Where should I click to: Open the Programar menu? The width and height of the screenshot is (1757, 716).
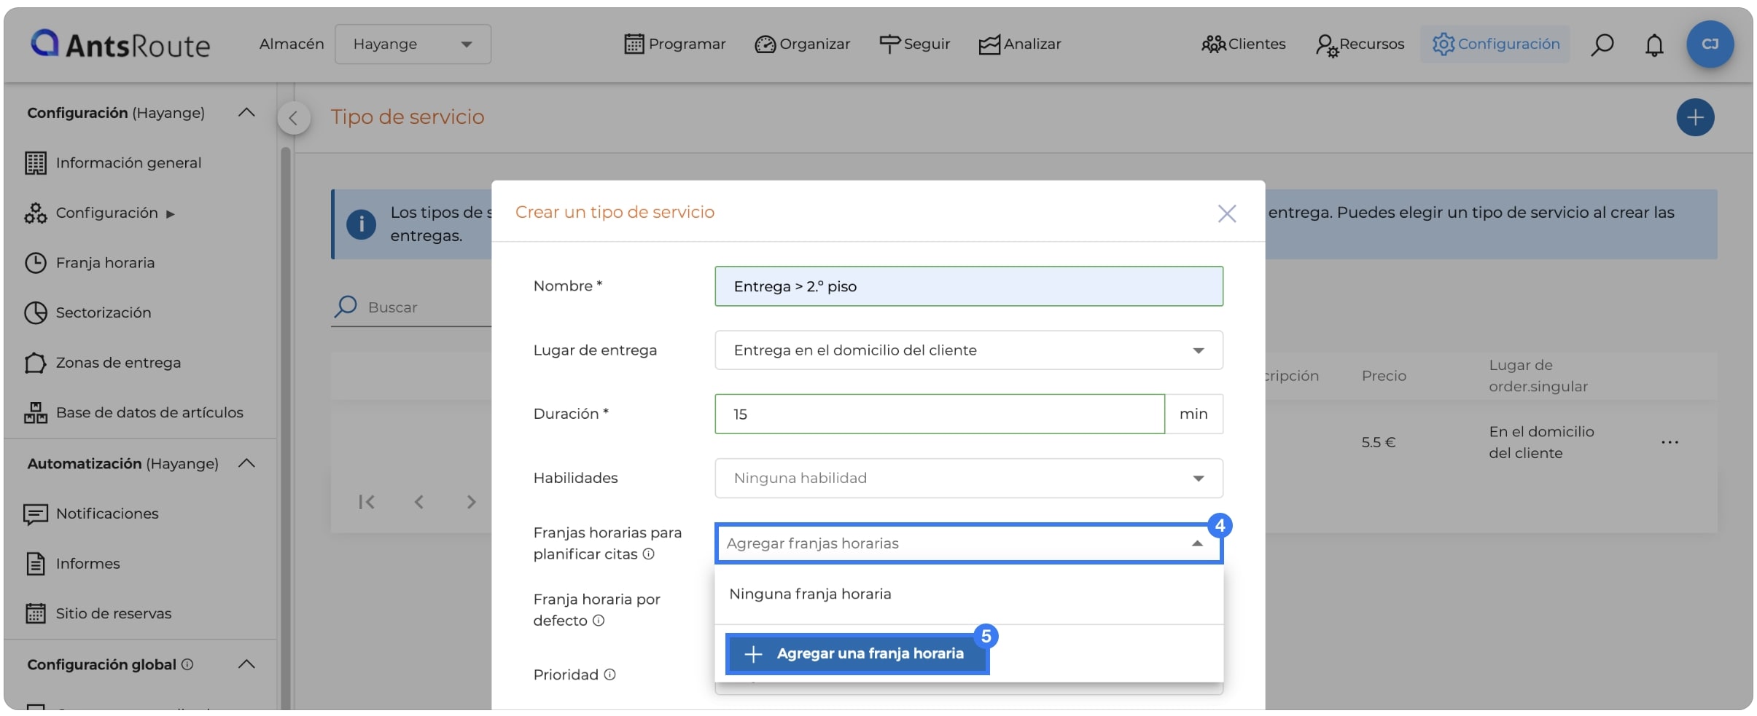pos(675,44)
